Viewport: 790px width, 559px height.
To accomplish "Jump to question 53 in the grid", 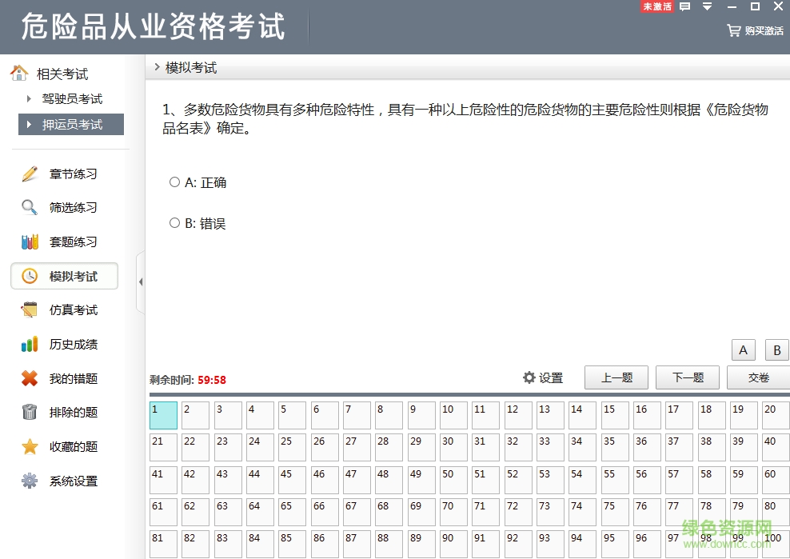I will [x=550, y=479].
